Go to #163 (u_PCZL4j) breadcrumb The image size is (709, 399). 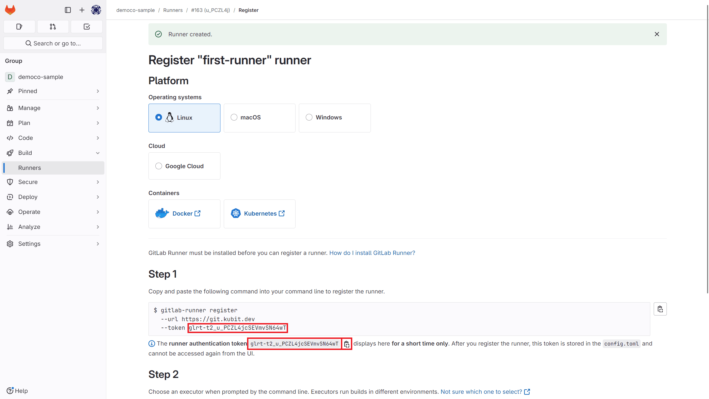pyautogui.click(x=210, y=10)
